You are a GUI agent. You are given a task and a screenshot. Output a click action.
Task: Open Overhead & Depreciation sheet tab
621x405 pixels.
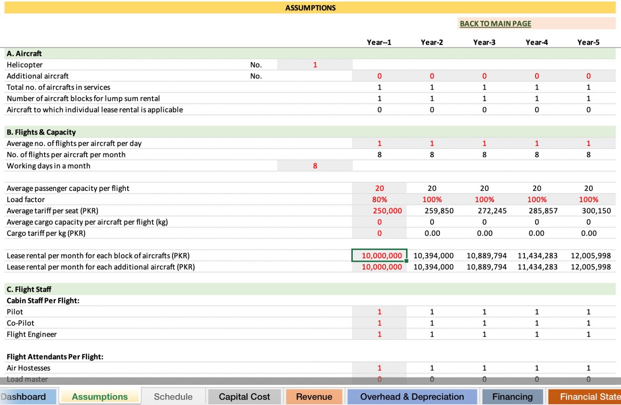coord(412,396)
